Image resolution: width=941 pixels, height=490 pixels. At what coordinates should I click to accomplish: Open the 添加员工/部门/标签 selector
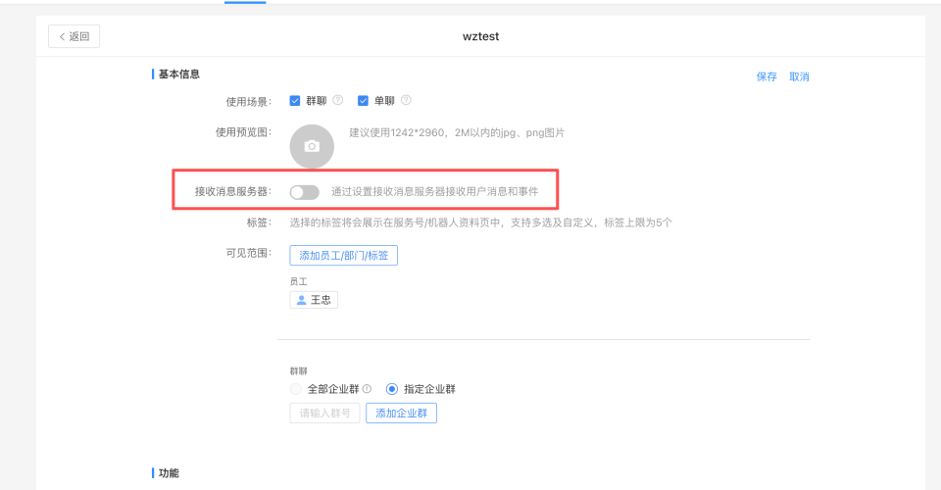343,256
